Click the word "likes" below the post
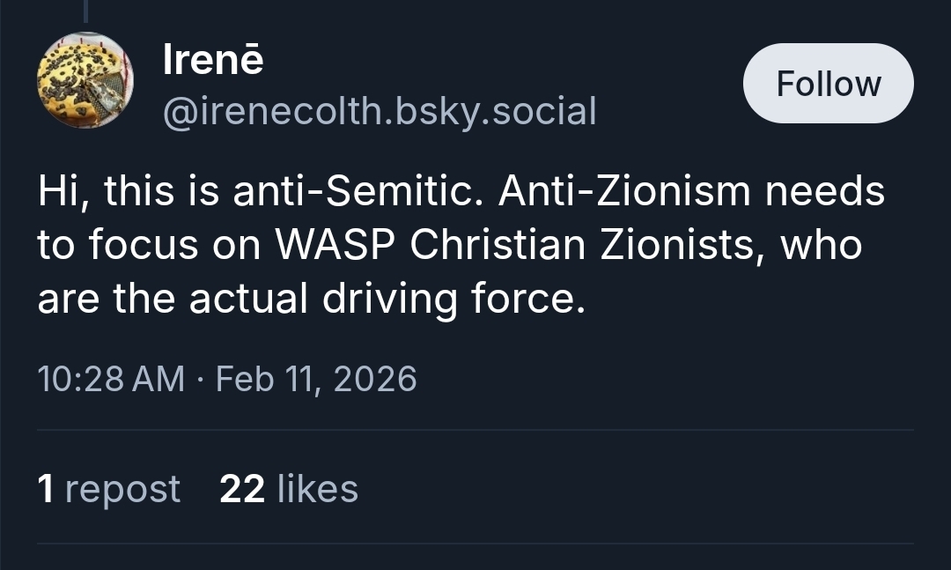The image size is (951, 570). [317, 488]
